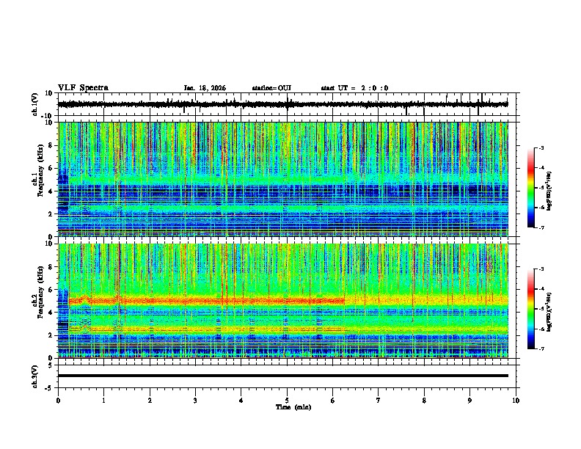Click the "ch.1(V)" waveform axis label
581x449 pixels.
click(x=35, y=104)
